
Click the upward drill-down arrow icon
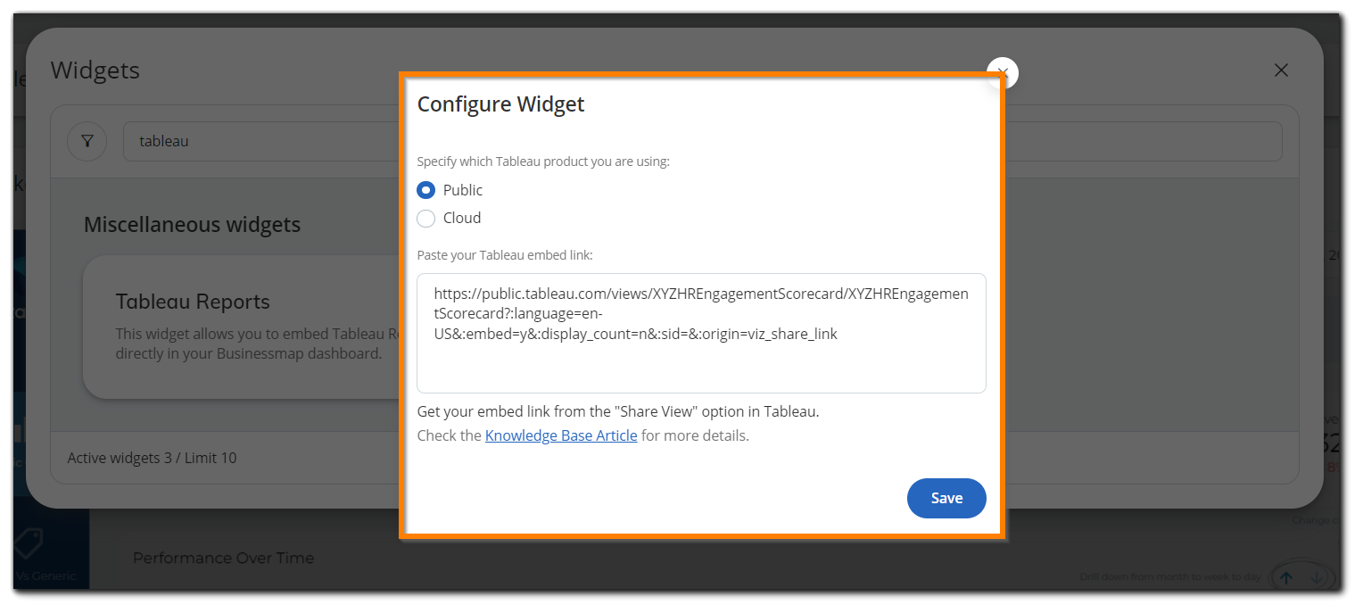[x=1286, y=577]
